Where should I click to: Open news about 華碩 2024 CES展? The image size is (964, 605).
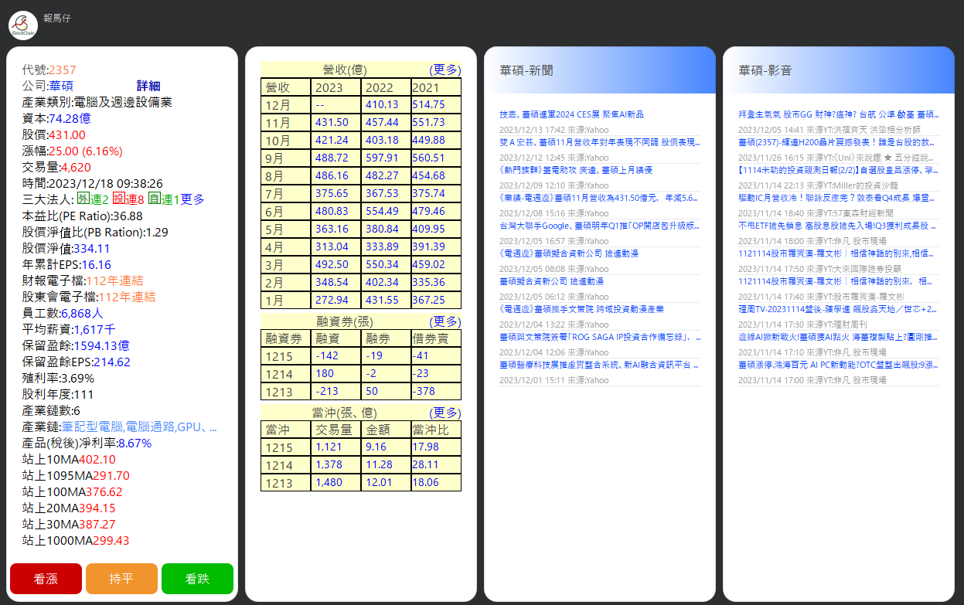571,114
